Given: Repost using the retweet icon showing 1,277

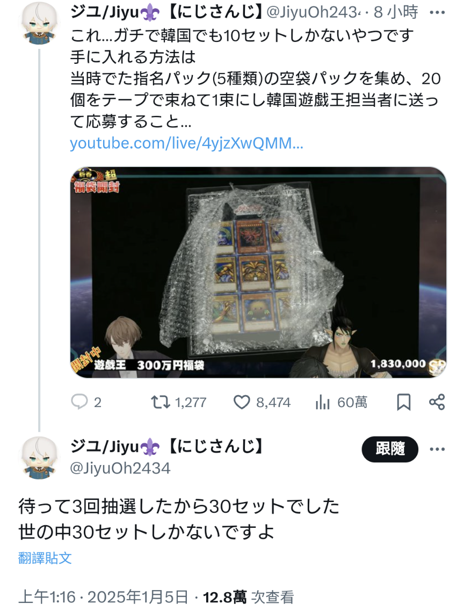Looking at the screenshot, I should (160, 402).
